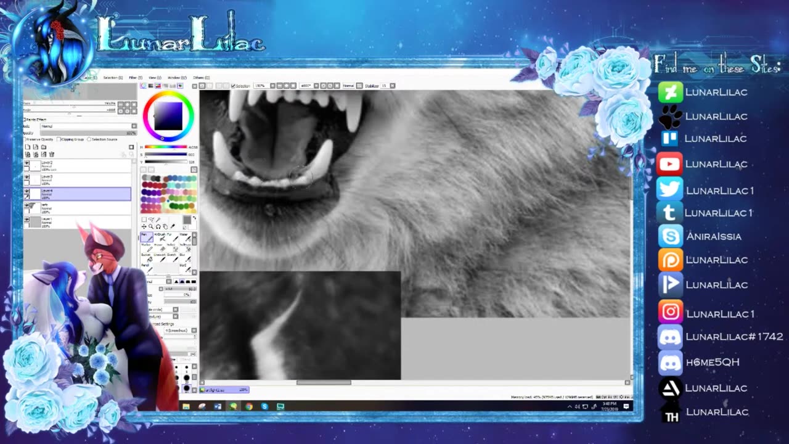Screen dimensions: 789x444
Task: Activate the zoom magnifier tool
Action: [x=151, y=226]
